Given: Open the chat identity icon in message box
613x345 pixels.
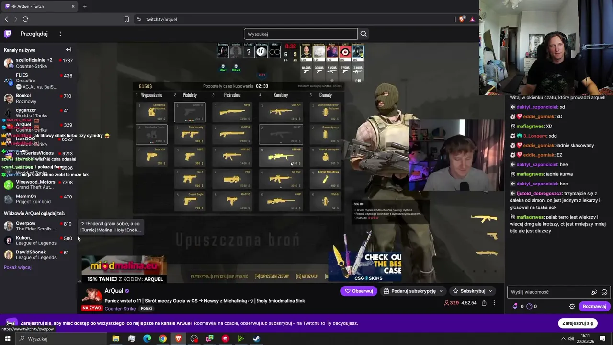Looking at the screenshot, I should pyautogui.click(x=594, y=292).
